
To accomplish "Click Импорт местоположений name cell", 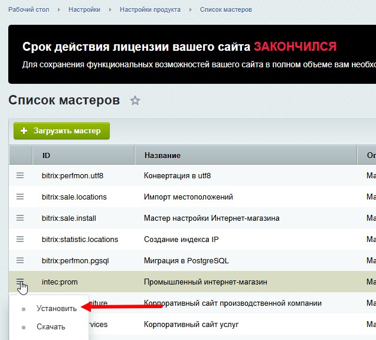I will (188, 197).
